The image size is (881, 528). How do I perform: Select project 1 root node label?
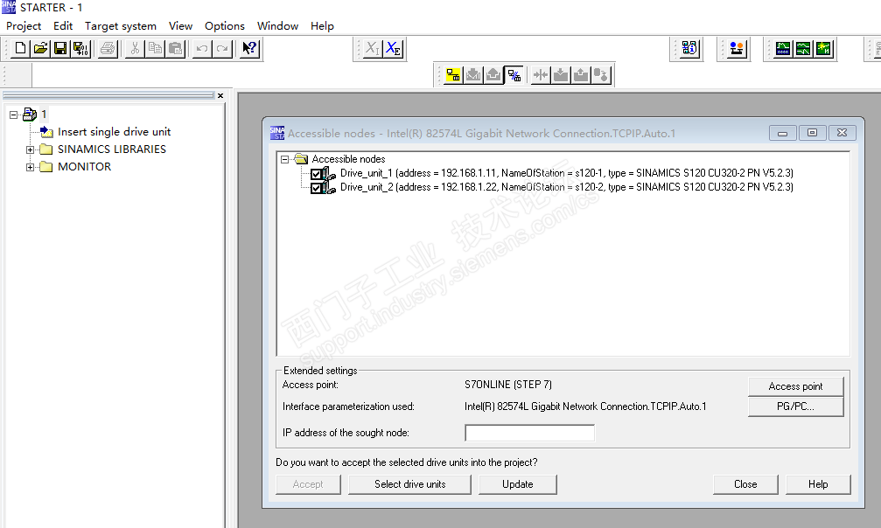coord(44,115)
